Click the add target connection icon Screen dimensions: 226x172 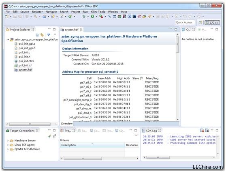(49, 136)
